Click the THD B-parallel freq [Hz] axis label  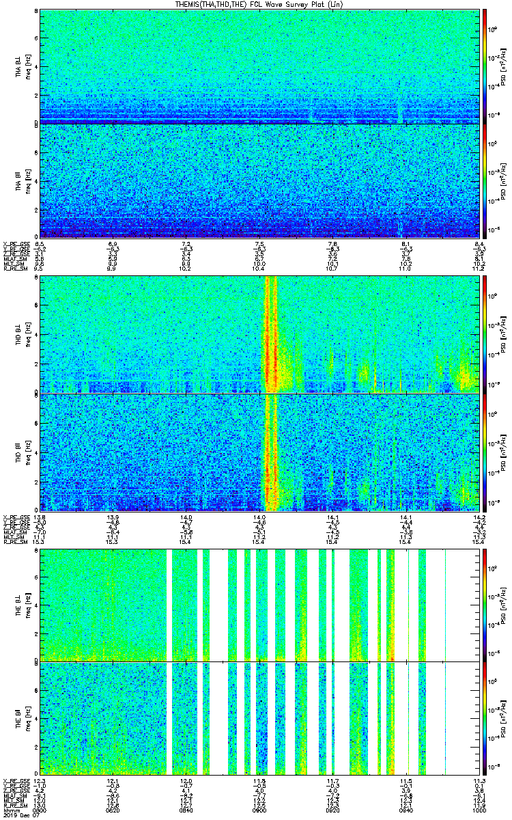(27, 452)
